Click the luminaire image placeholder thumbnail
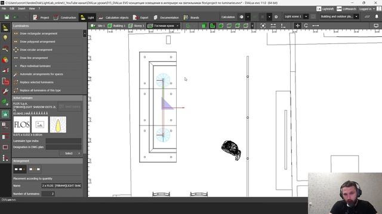Image resolution: width=382 pixels, height=214 pixels. click(40, 124)
